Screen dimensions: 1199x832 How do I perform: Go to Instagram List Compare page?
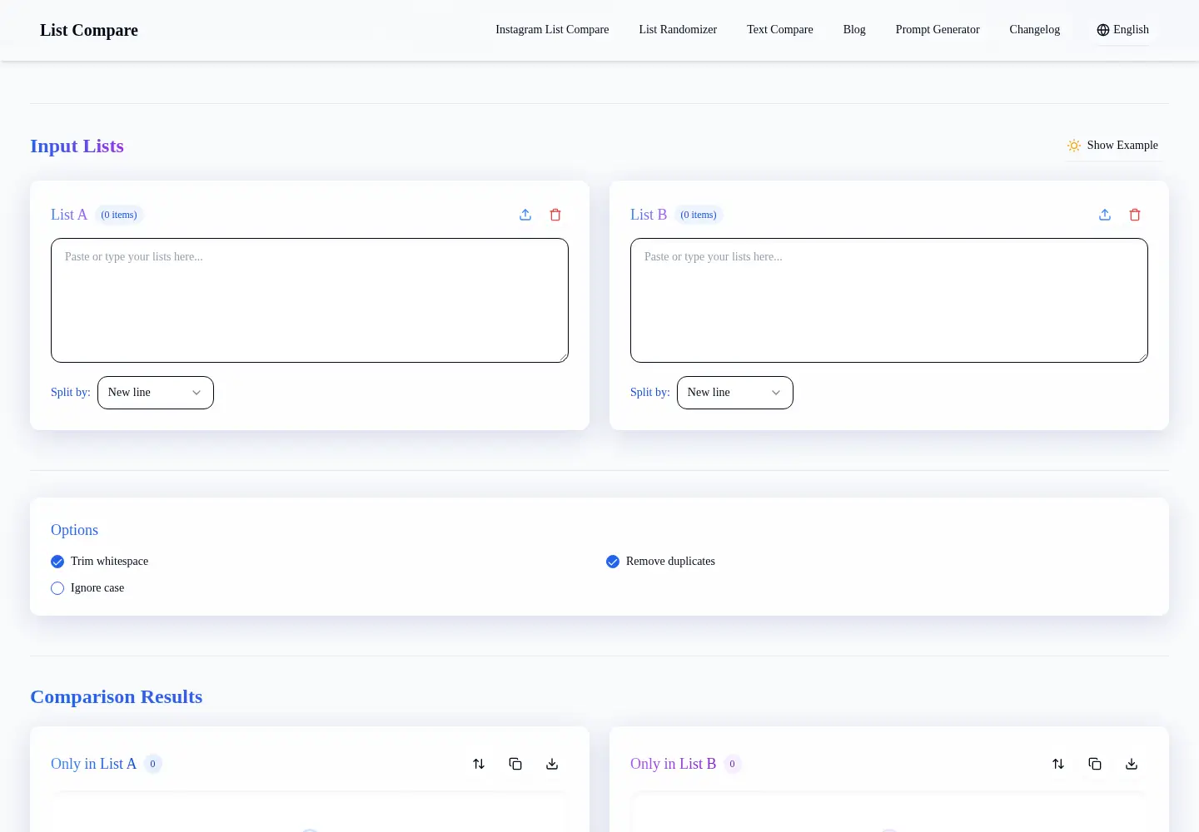click(552, 30)
